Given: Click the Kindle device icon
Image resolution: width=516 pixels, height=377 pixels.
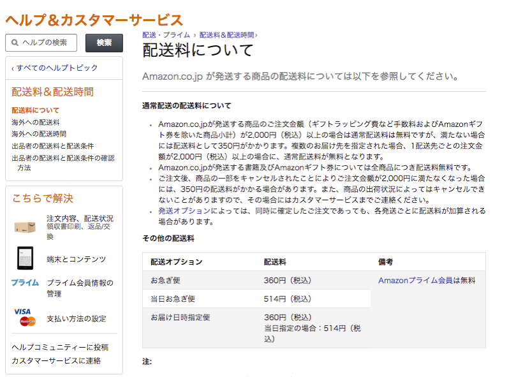Looking at the screenshot, I should tap(25, 258).
